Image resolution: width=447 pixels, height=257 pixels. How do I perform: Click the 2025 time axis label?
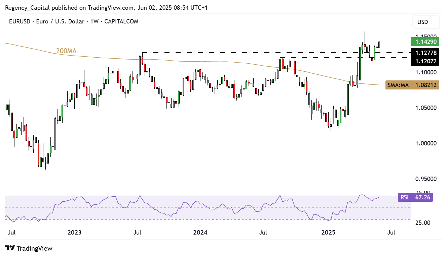328,232
